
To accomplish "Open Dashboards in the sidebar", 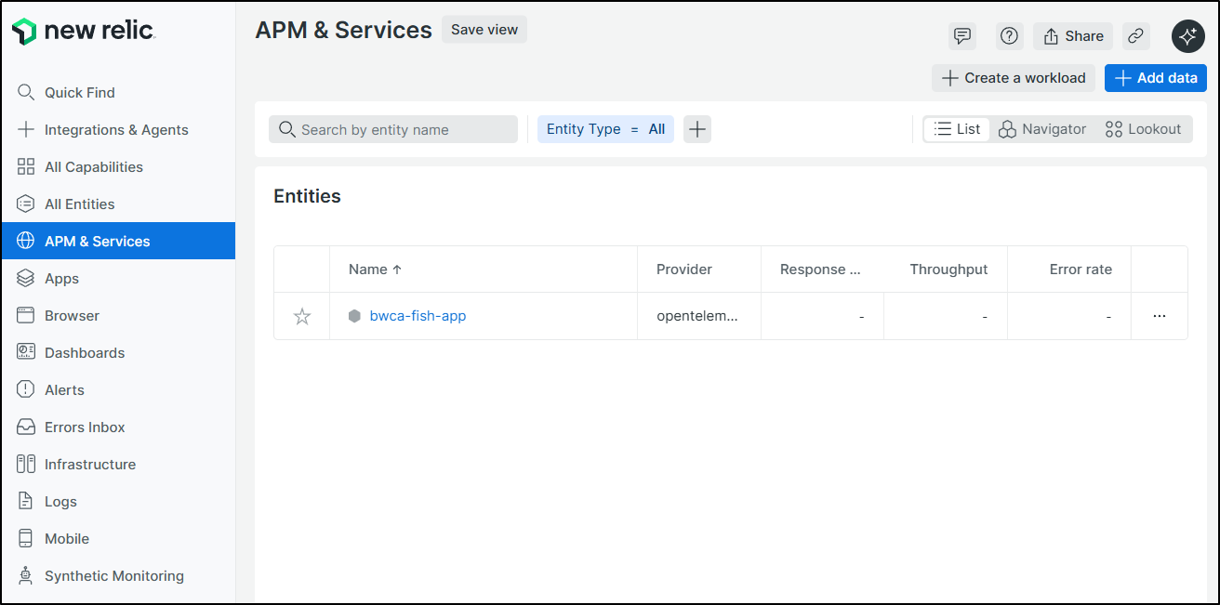I will (x=84, y=353).
